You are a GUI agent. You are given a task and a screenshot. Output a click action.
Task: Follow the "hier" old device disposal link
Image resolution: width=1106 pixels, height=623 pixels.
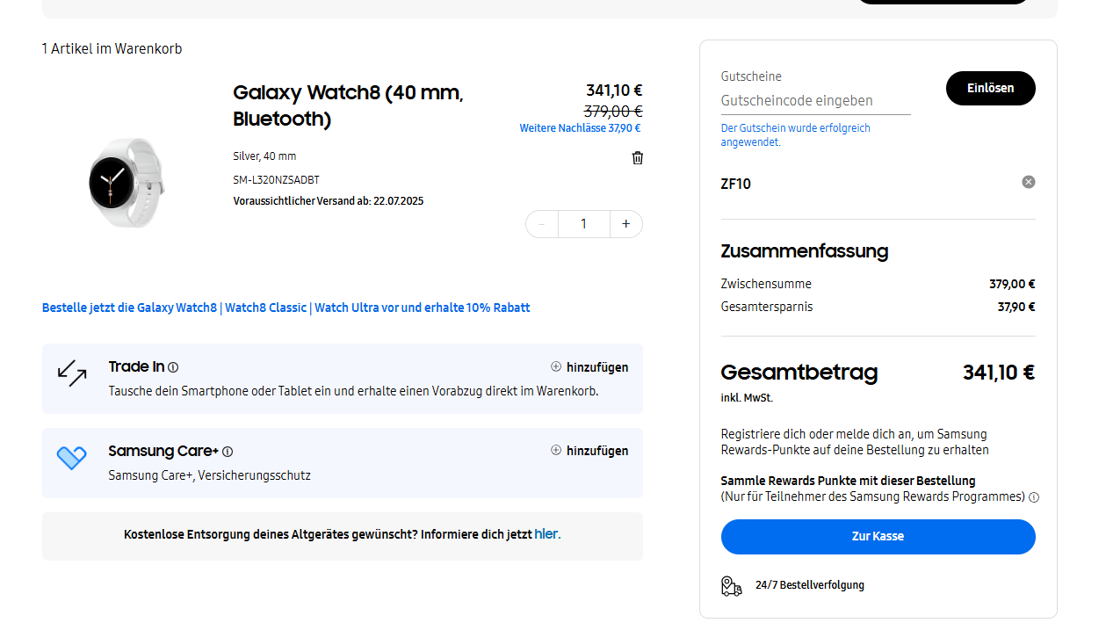point(546,534)
